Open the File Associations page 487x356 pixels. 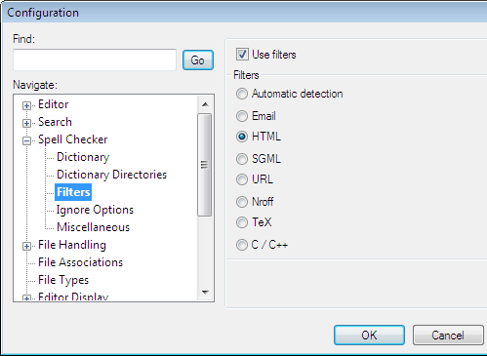coord(80,262)
